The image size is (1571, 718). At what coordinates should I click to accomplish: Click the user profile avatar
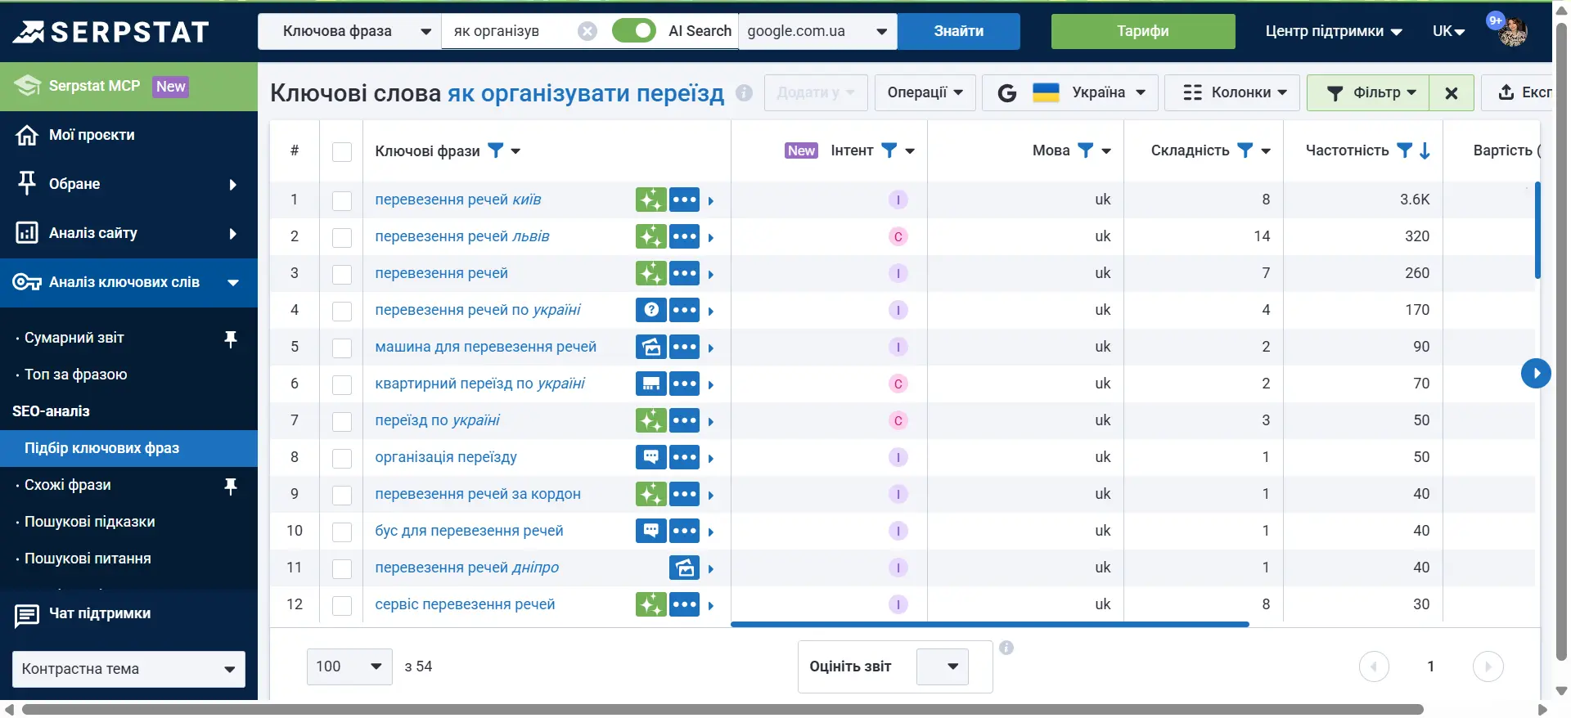tap(1512, 31)
